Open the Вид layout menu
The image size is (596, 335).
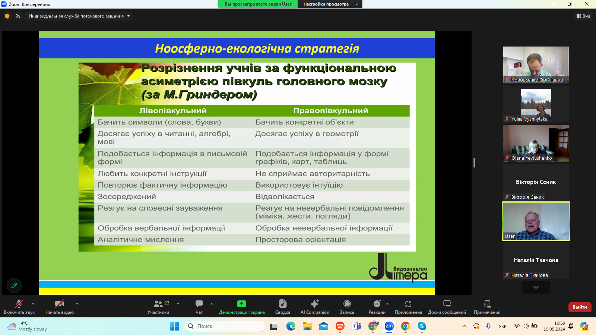pyautogui.click(x=583, y=16)
